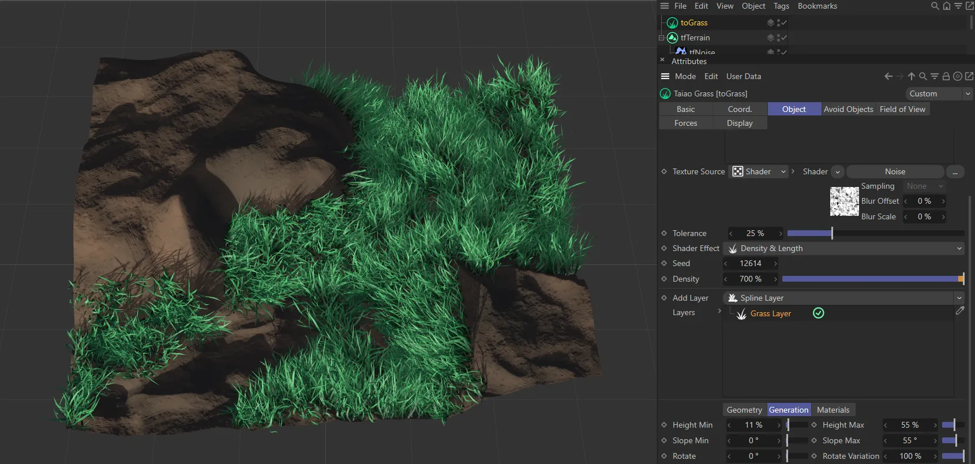975x464 pixels.
Task: Click the Noise shader button
Action: 895,172
